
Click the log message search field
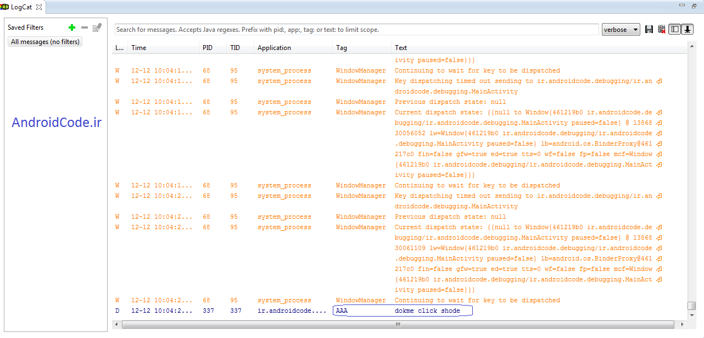coord(356,30)
